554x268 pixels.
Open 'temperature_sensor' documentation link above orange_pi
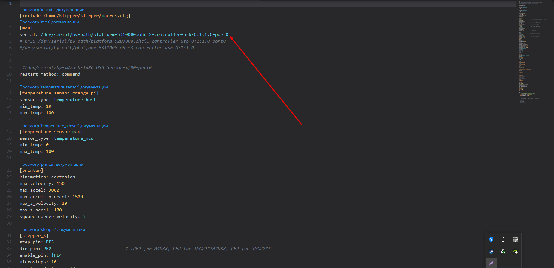tap(63, 87)
